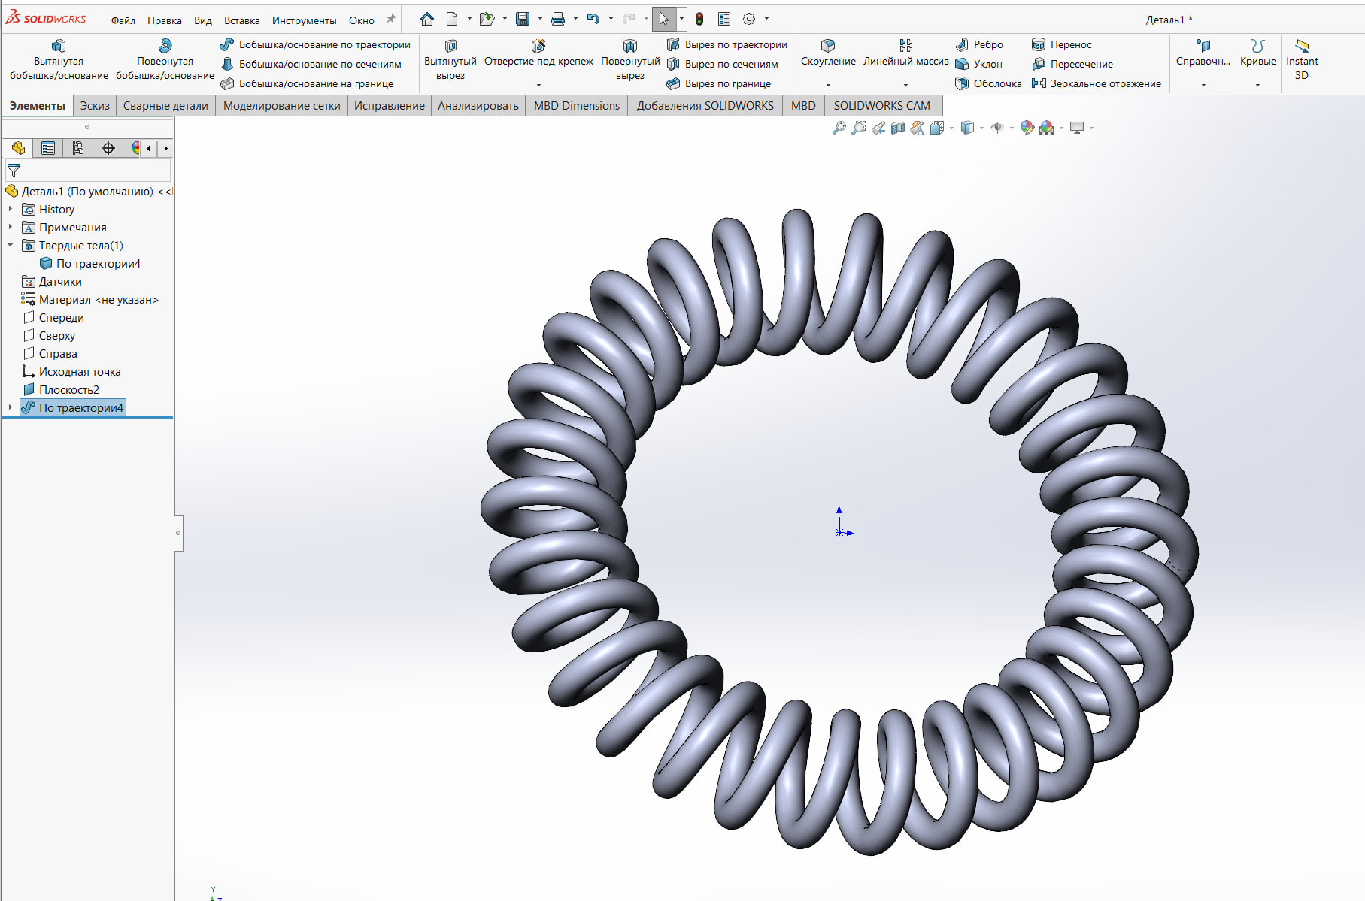The width and height of the screenshot is (1365, 901).
Task: Select the Скругление fillet tool
Action: coord(827,53)
